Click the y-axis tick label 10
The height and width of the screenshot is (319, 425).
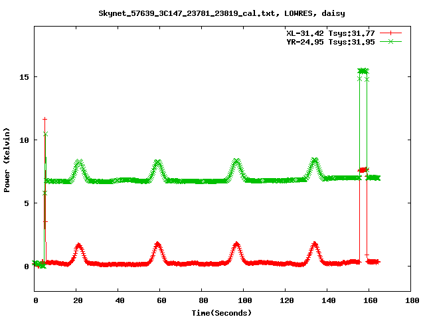click(24, 140)
